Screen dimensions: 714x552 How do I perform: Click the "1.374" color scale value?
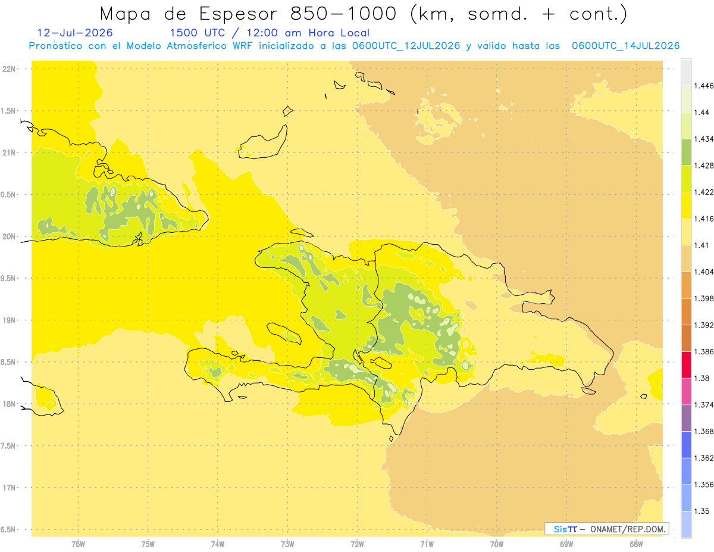point(704,405)
